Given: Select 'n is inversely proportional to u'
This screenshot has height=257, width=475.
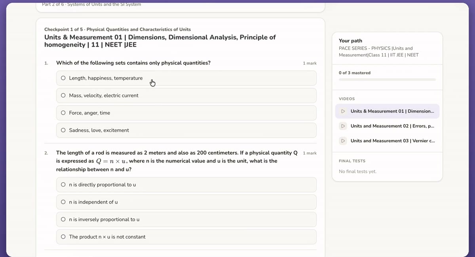Looking at the screenshot, I should [x=186, y=219].
